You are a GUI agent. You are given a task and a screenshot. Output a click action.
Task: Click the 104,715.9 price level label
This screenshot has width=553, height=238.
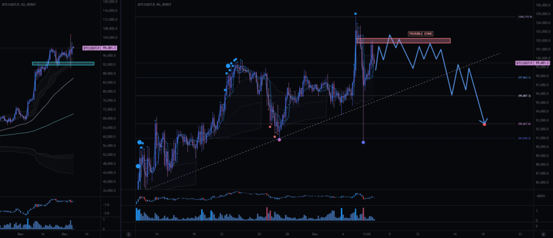click(524, 17)
